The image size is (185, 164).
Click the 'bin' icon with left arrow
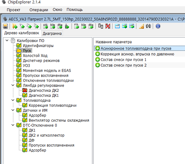(x=84, y=26)
